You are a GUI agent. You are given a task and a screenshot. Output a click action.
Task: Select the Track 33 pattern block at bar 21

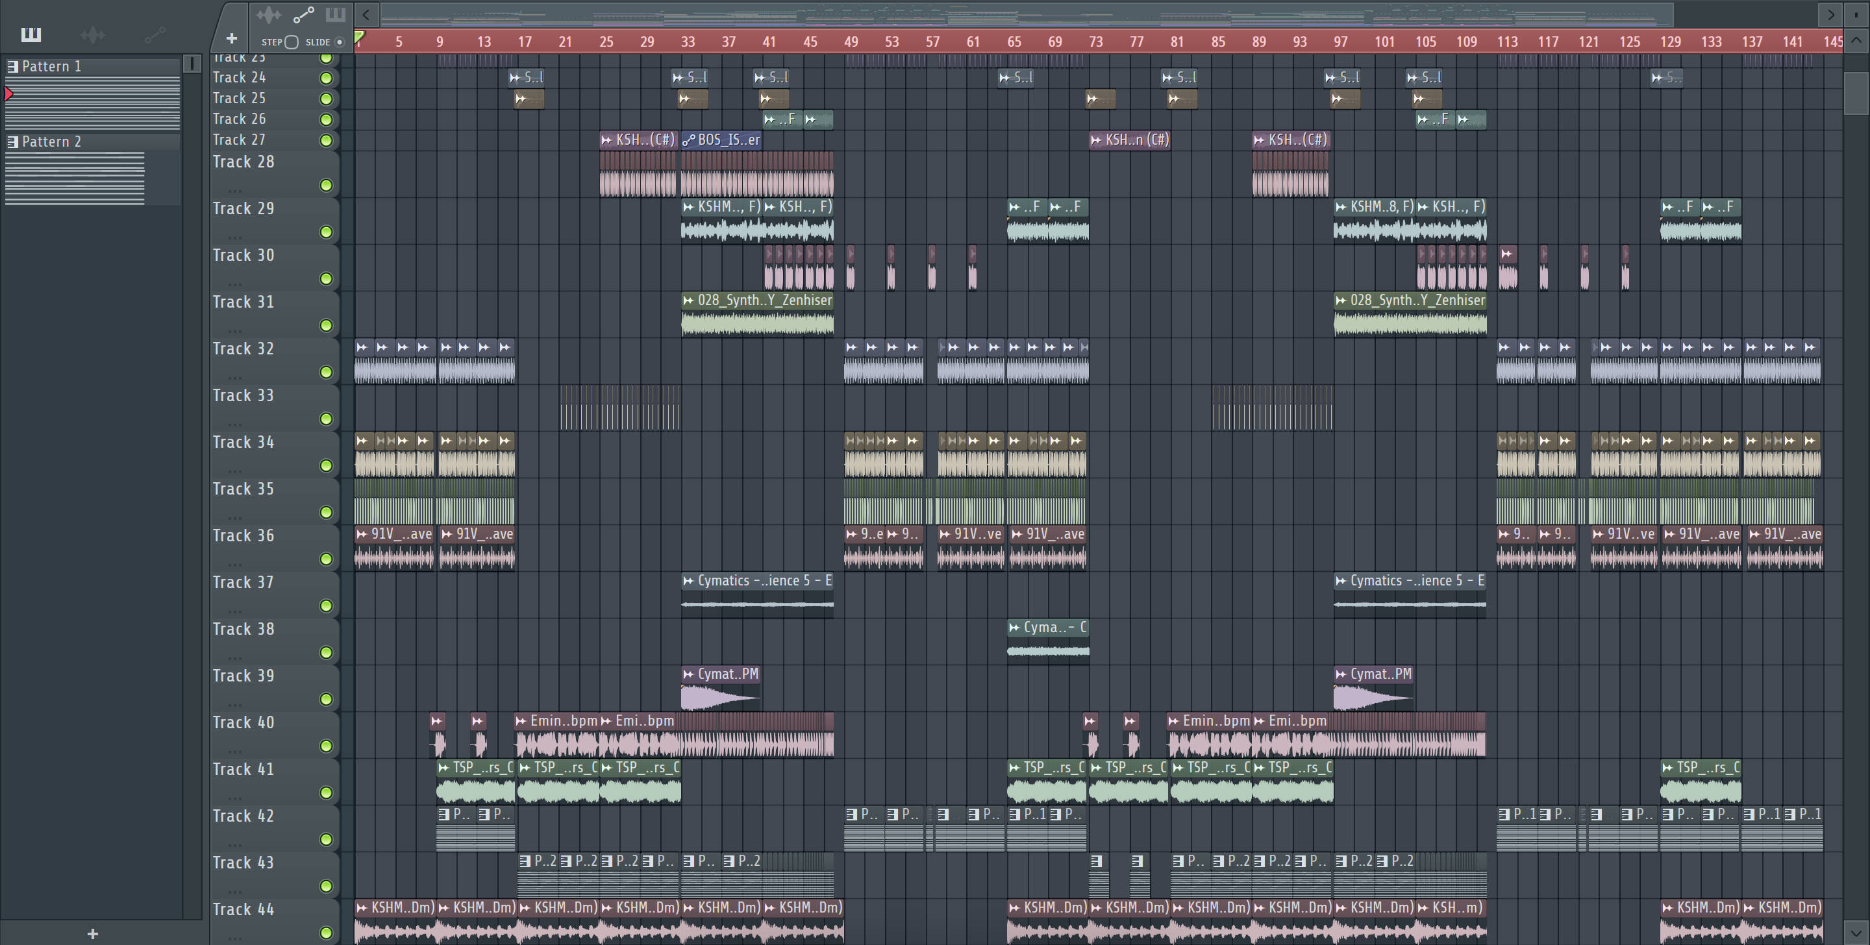(x=619, y=408)
